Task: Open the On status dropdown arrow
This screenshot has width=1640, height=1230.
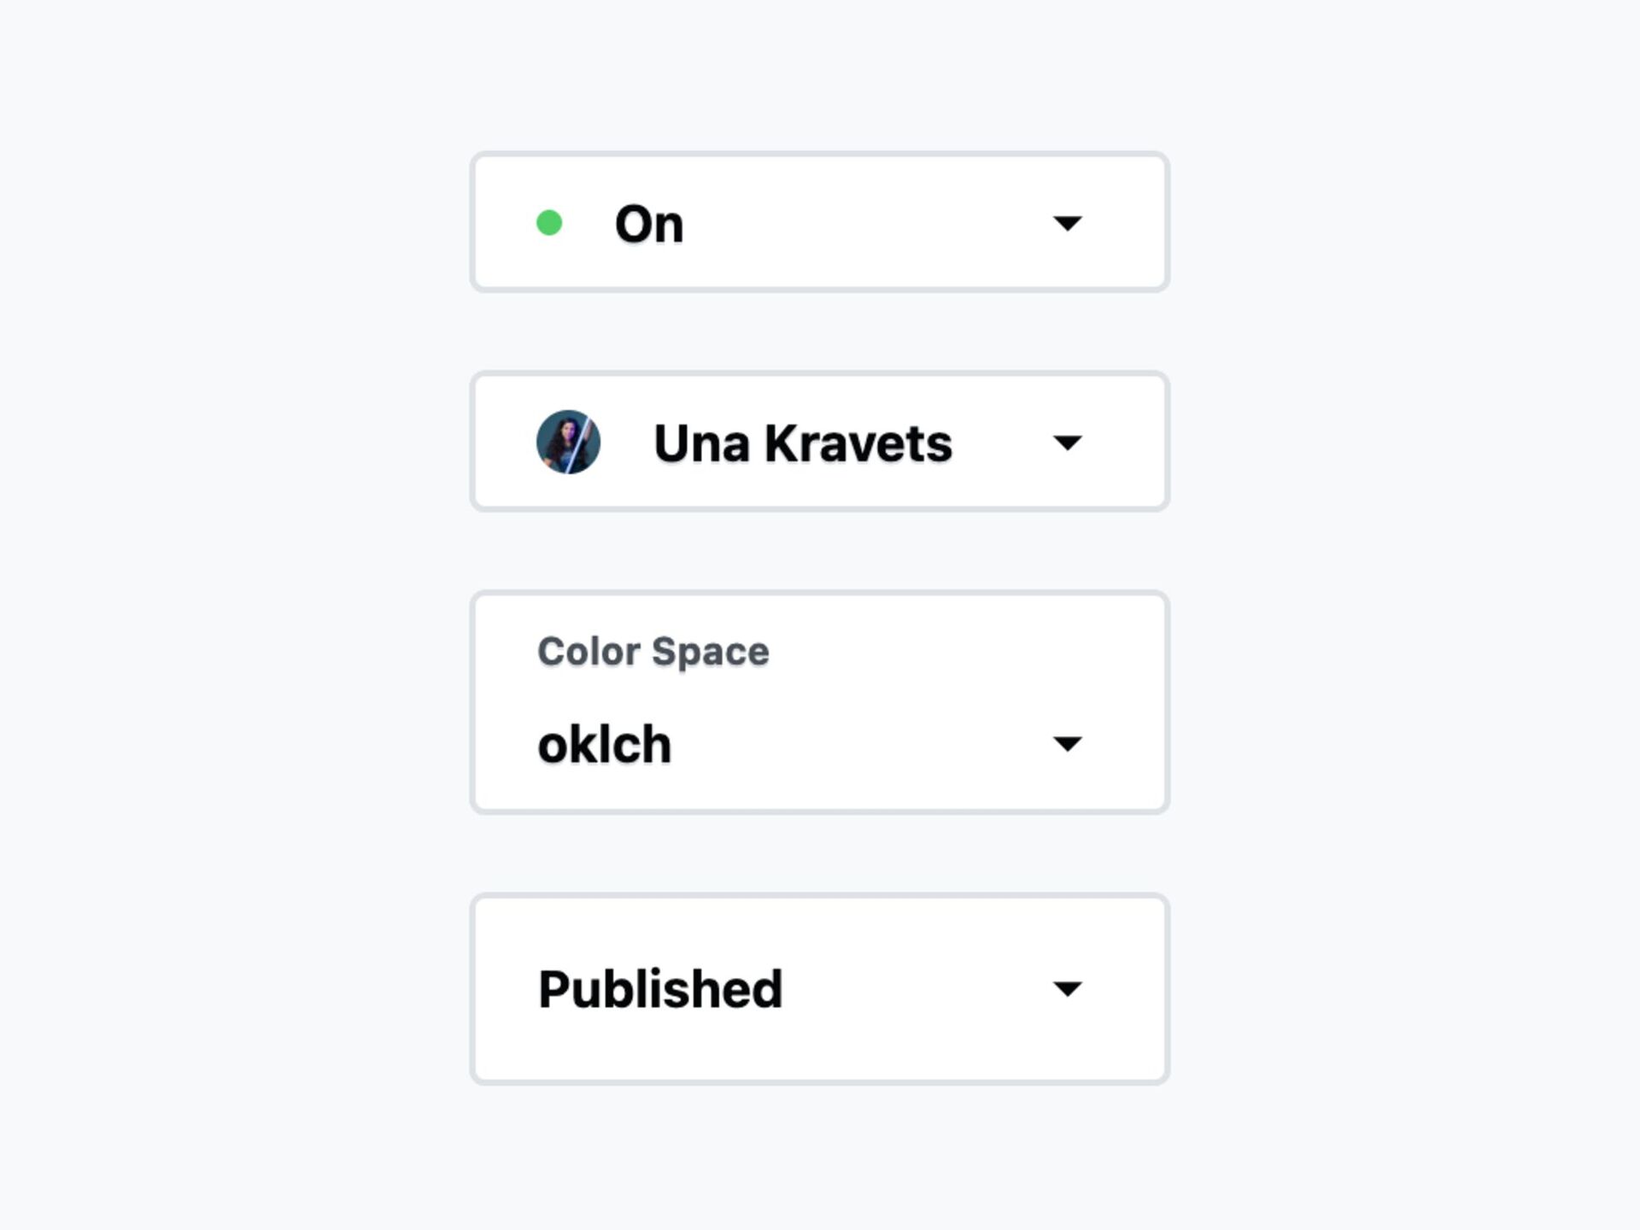Action: coord(1067,223)
